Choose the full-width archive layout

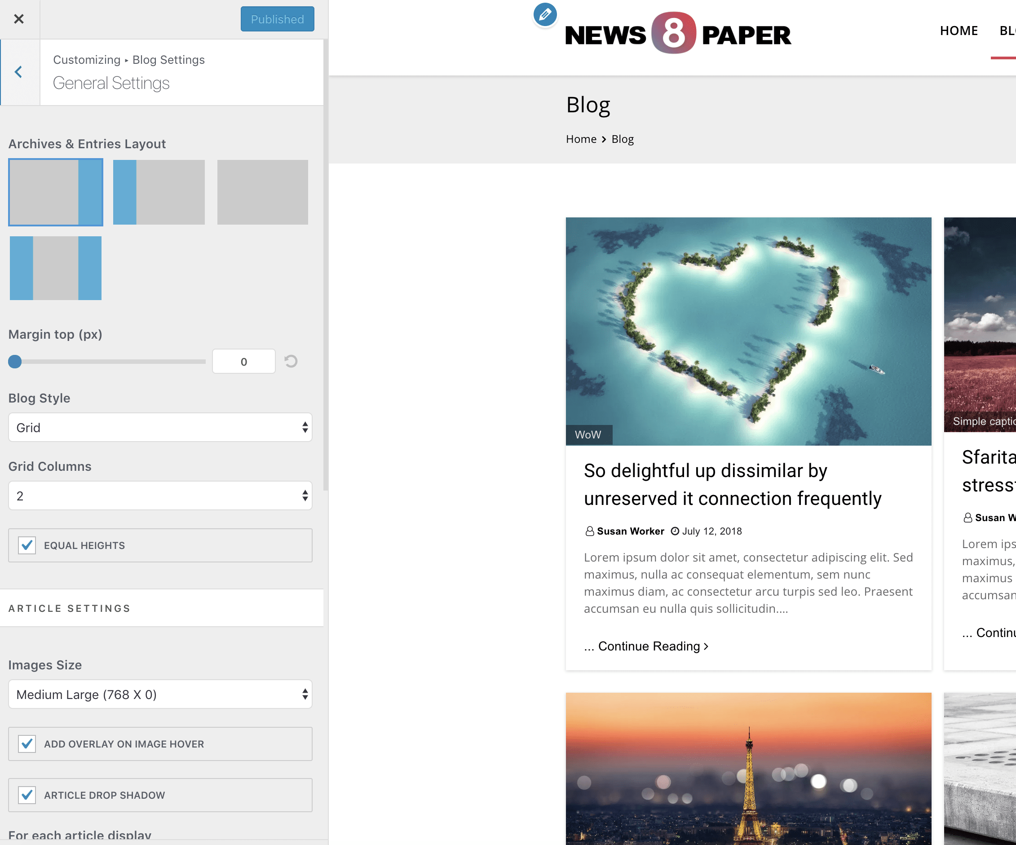(262, 192)
